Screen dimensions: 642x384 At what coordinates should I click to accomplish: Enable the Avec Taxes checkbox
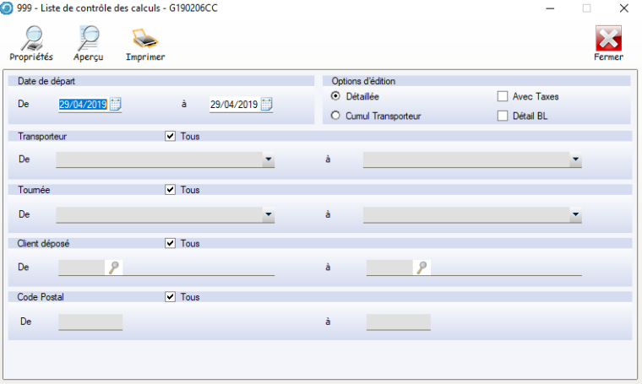pyautogui.click(x=503, y=96)
